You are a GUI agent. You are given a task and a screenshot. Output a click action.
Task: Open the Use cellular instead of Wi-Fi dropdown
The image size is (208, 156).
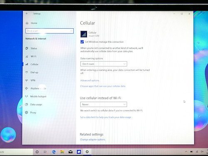pos(104,104)
